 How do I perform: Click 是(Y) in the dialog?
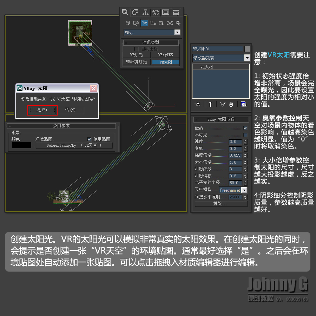[42, 110]
